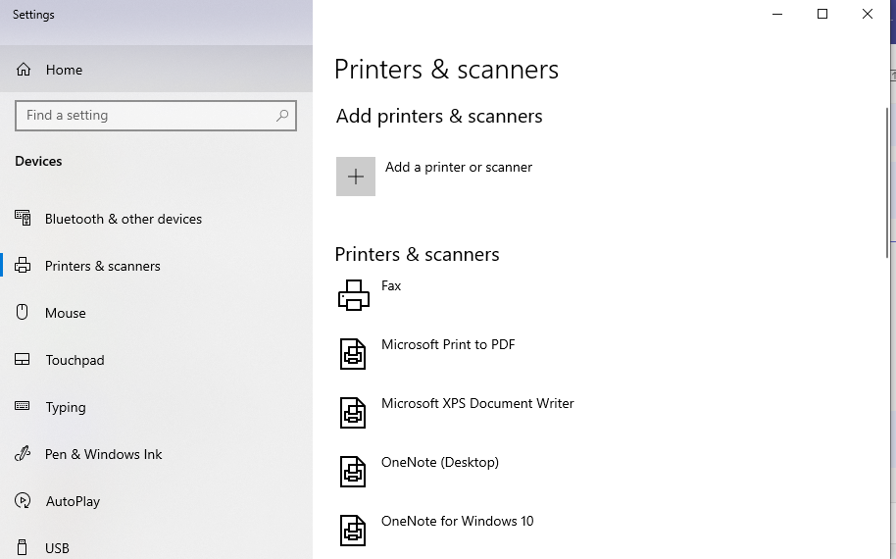This screenshot has height=559, width=896.
Task: Click the Fax device name
Action: point(391,285)
